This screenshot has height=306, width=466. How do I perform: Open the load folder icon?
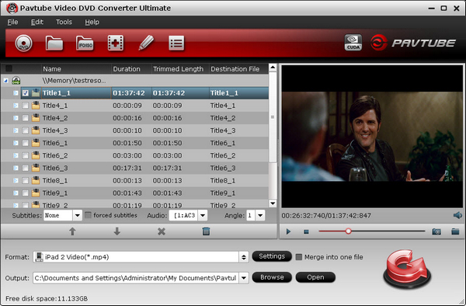(x=54, y=43)
